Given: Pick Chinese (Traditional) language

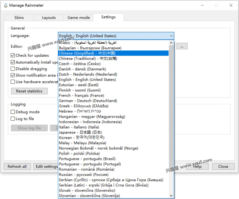Looking at the screenshot, I should click(x=114, y=59).
